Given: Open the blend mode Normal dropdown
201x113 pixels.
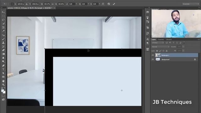Looking at the screenshot, I should (x=160, y=47).
